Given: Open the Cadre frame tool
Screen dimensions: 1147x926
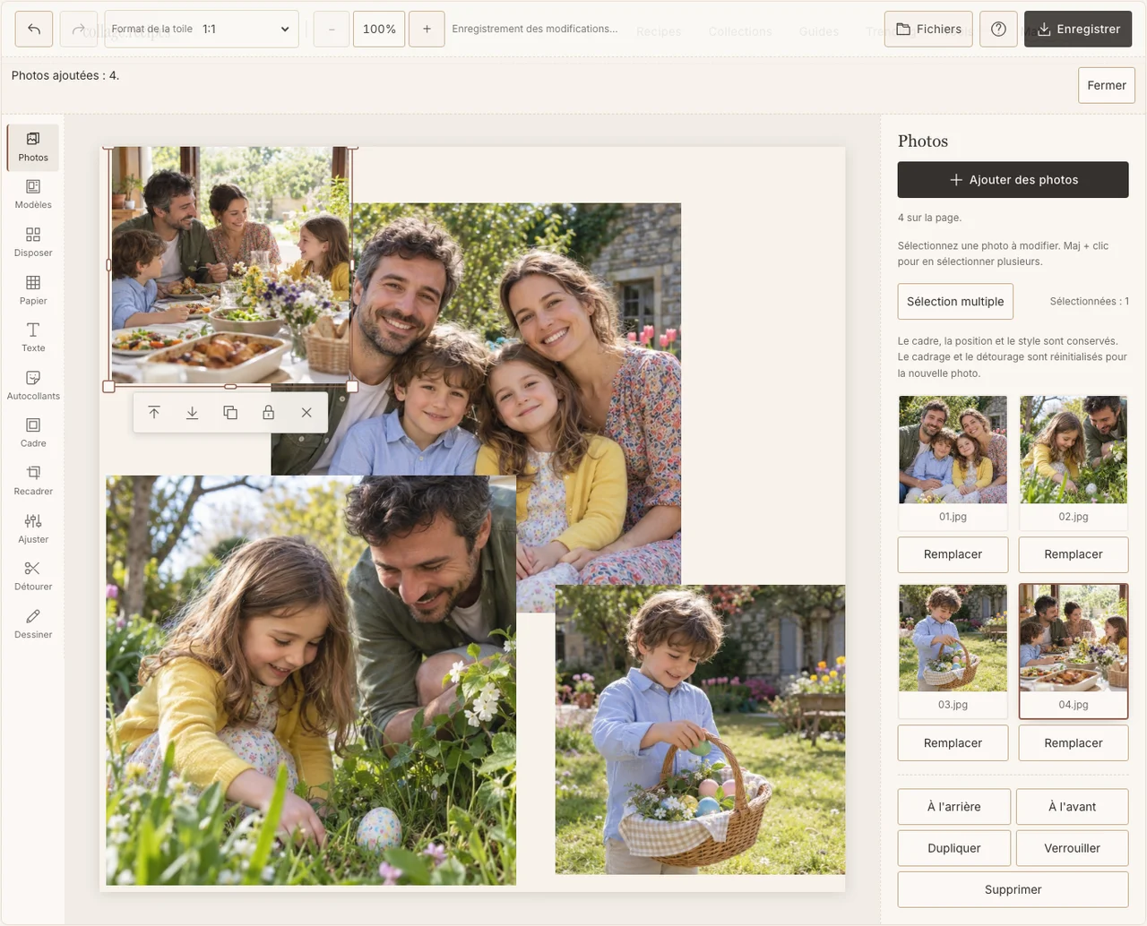Looking at the screenshot, I should click(33, 433).
